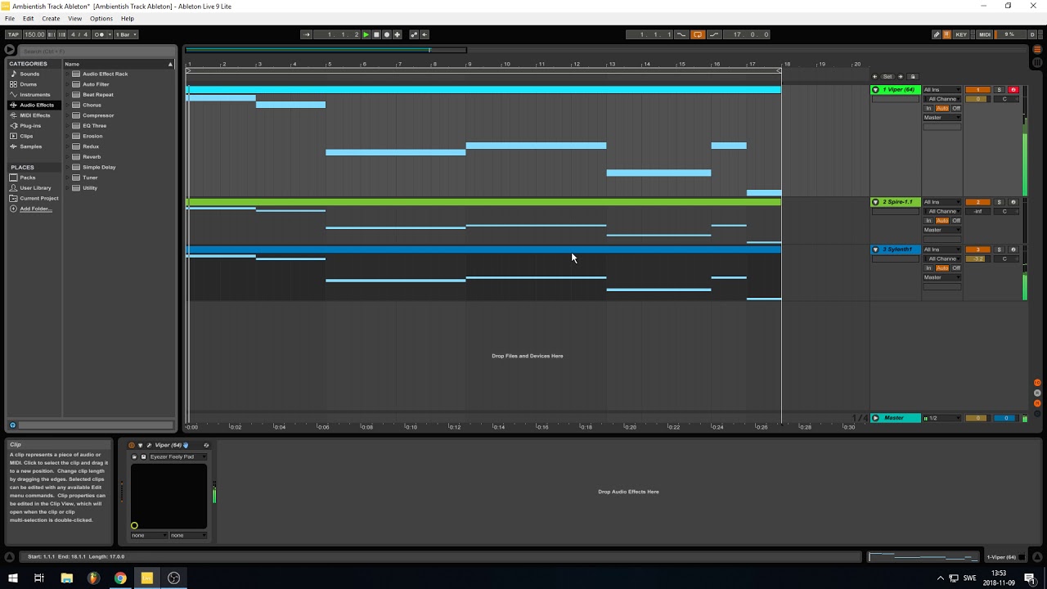Set Spire track monitor to In
Screen dimensions: 1047x589
pyautogui.click(x=928, y=221)
